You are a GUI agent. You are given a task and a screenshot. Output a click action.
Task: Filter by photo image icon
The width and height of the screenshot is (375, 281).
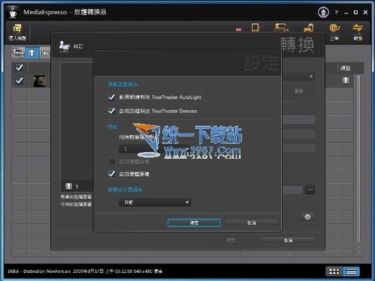pyautogui.click(x=45, y=52)
